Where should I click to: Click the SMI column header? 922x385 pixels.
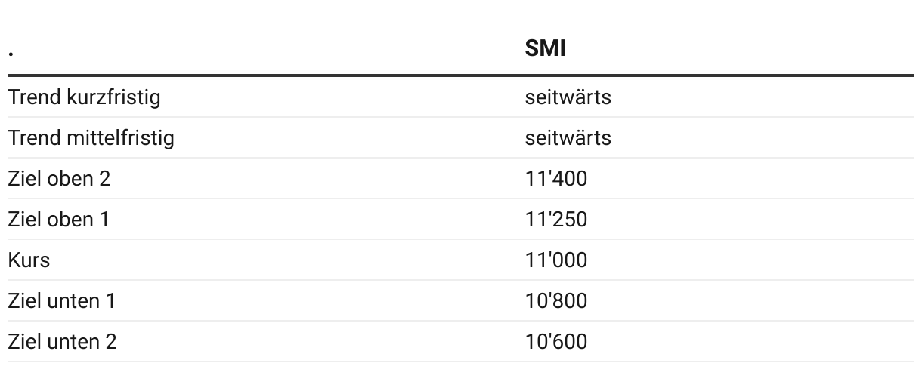[545, 48]
